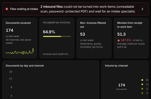Open the Files waiting at intake alert
Image resolution: width=151 pixels, height=99 pixels.
tap(75, 9)
